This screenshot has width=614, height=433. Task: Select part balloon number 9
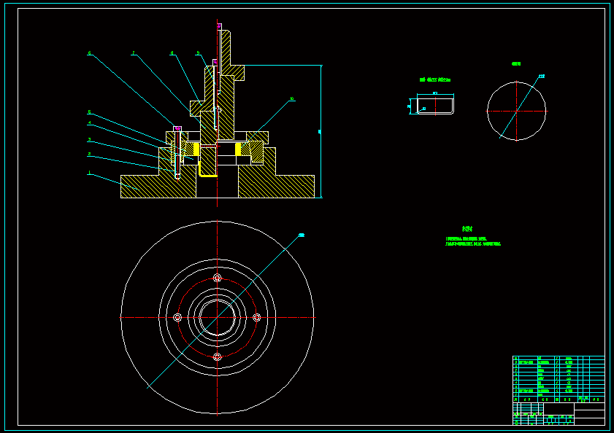click(x=198, y=52)
